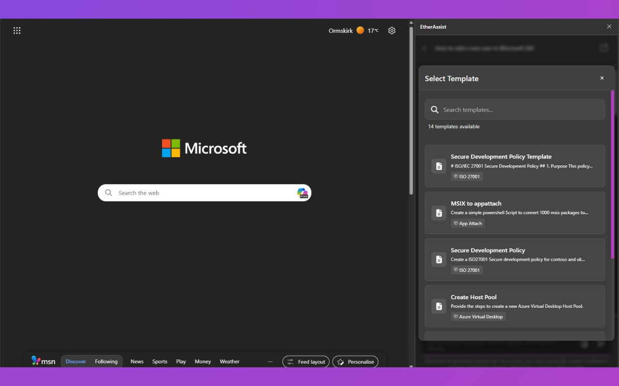Open the apps grid launcher icon
The height and width of the screenshot is (386, 619).
(x=17, y=30)
